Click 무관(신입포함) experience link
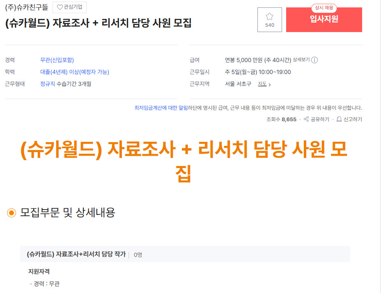Viewport: 381px width, 293px height. click(57, 60)
